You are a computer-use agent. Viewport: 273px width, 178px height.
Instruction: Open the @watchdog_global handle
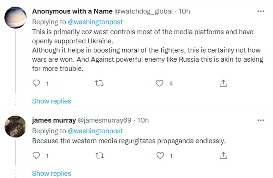tap(144, 11)
